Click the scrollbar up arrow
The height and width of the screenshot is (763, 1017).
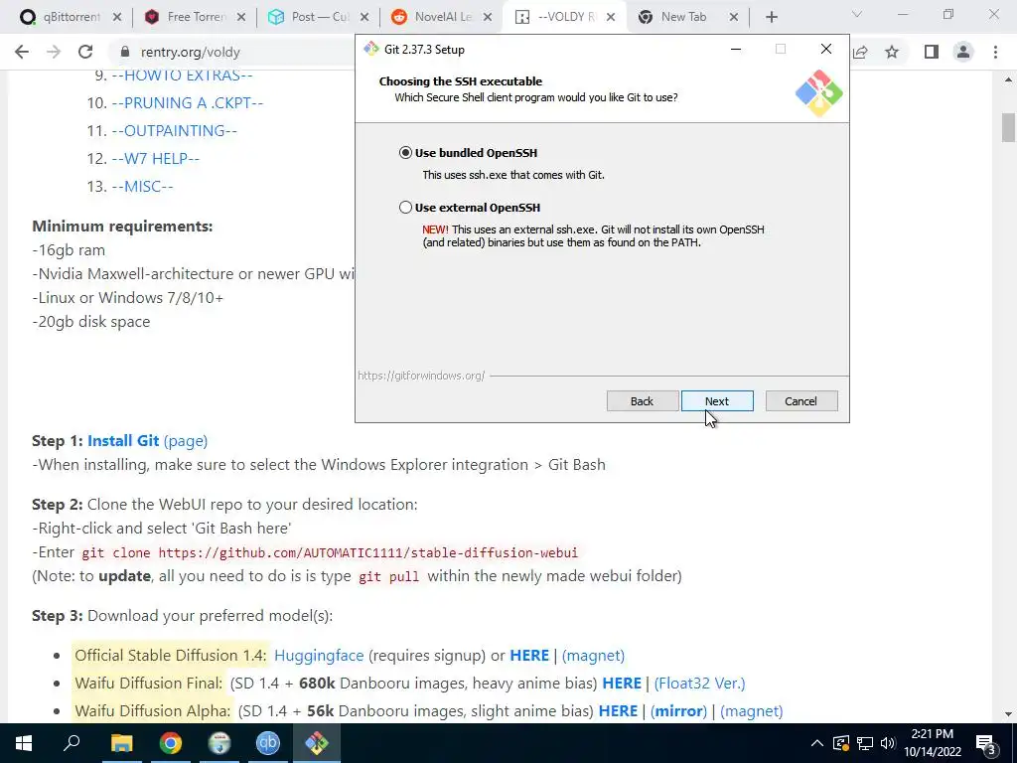tap(1008, 79)
